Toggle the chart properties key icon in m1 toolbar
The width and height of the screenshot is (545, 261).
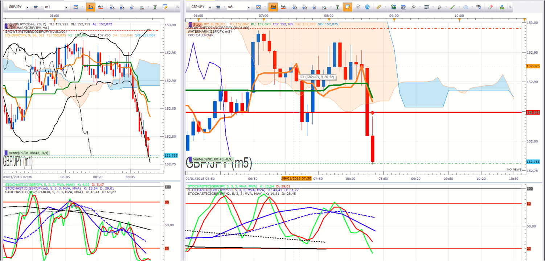click(165, 7)
